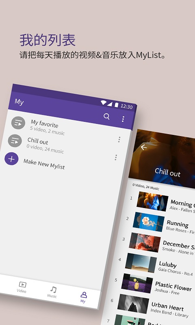Switch to the Music tab
Viewport: 195px width, 325px height.
click(x=52, y=292)
